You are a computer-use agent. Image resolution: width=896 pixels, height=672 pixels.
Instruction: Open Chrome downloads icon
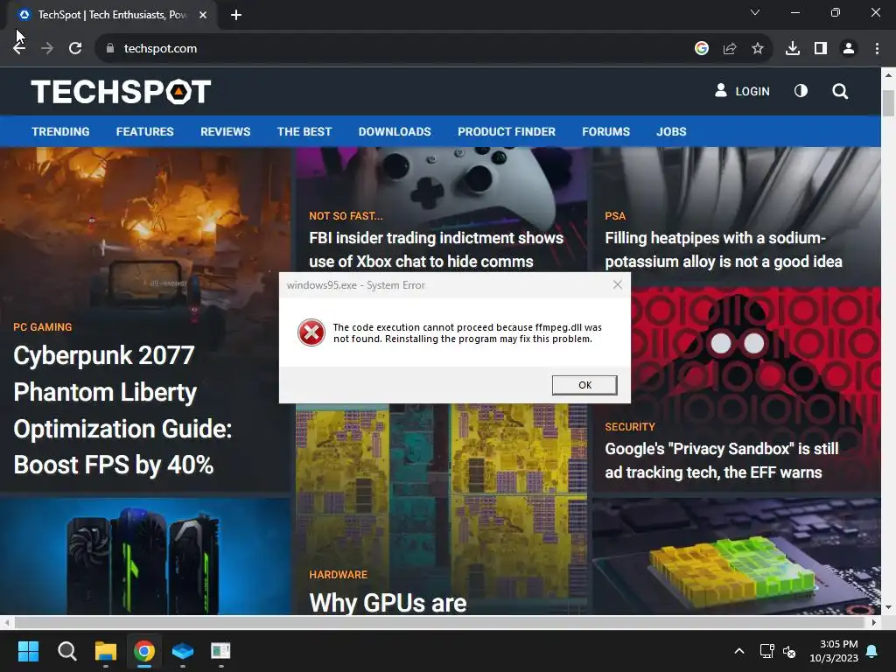click(793, 49)
